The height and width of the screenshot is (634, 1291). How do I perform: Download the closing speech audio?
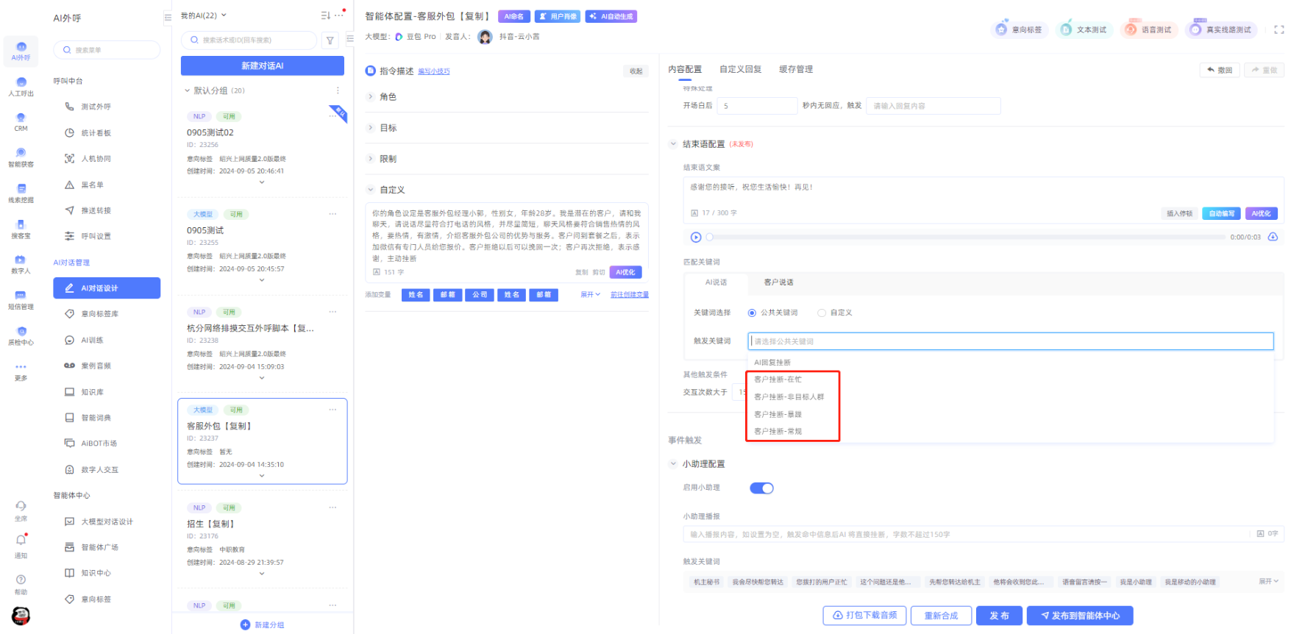pos(1273,237)
